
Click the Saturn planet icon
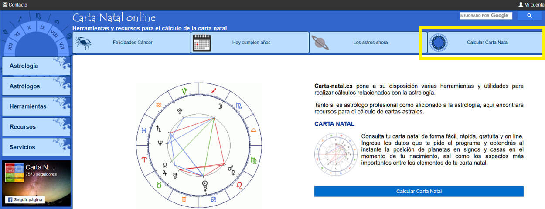pyautogui.click(x=320, y=43)
